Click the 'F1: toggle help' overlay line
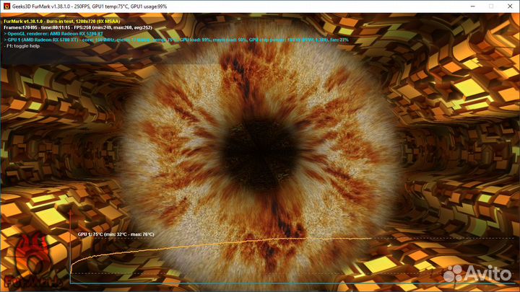Image resolution: width=520 pixels, height=292 pixels. (x=23, y=45)
